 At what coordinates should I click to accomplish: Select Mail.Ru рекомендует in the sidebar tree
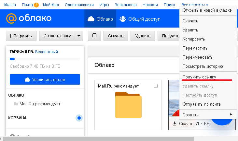tap(40, 104)
